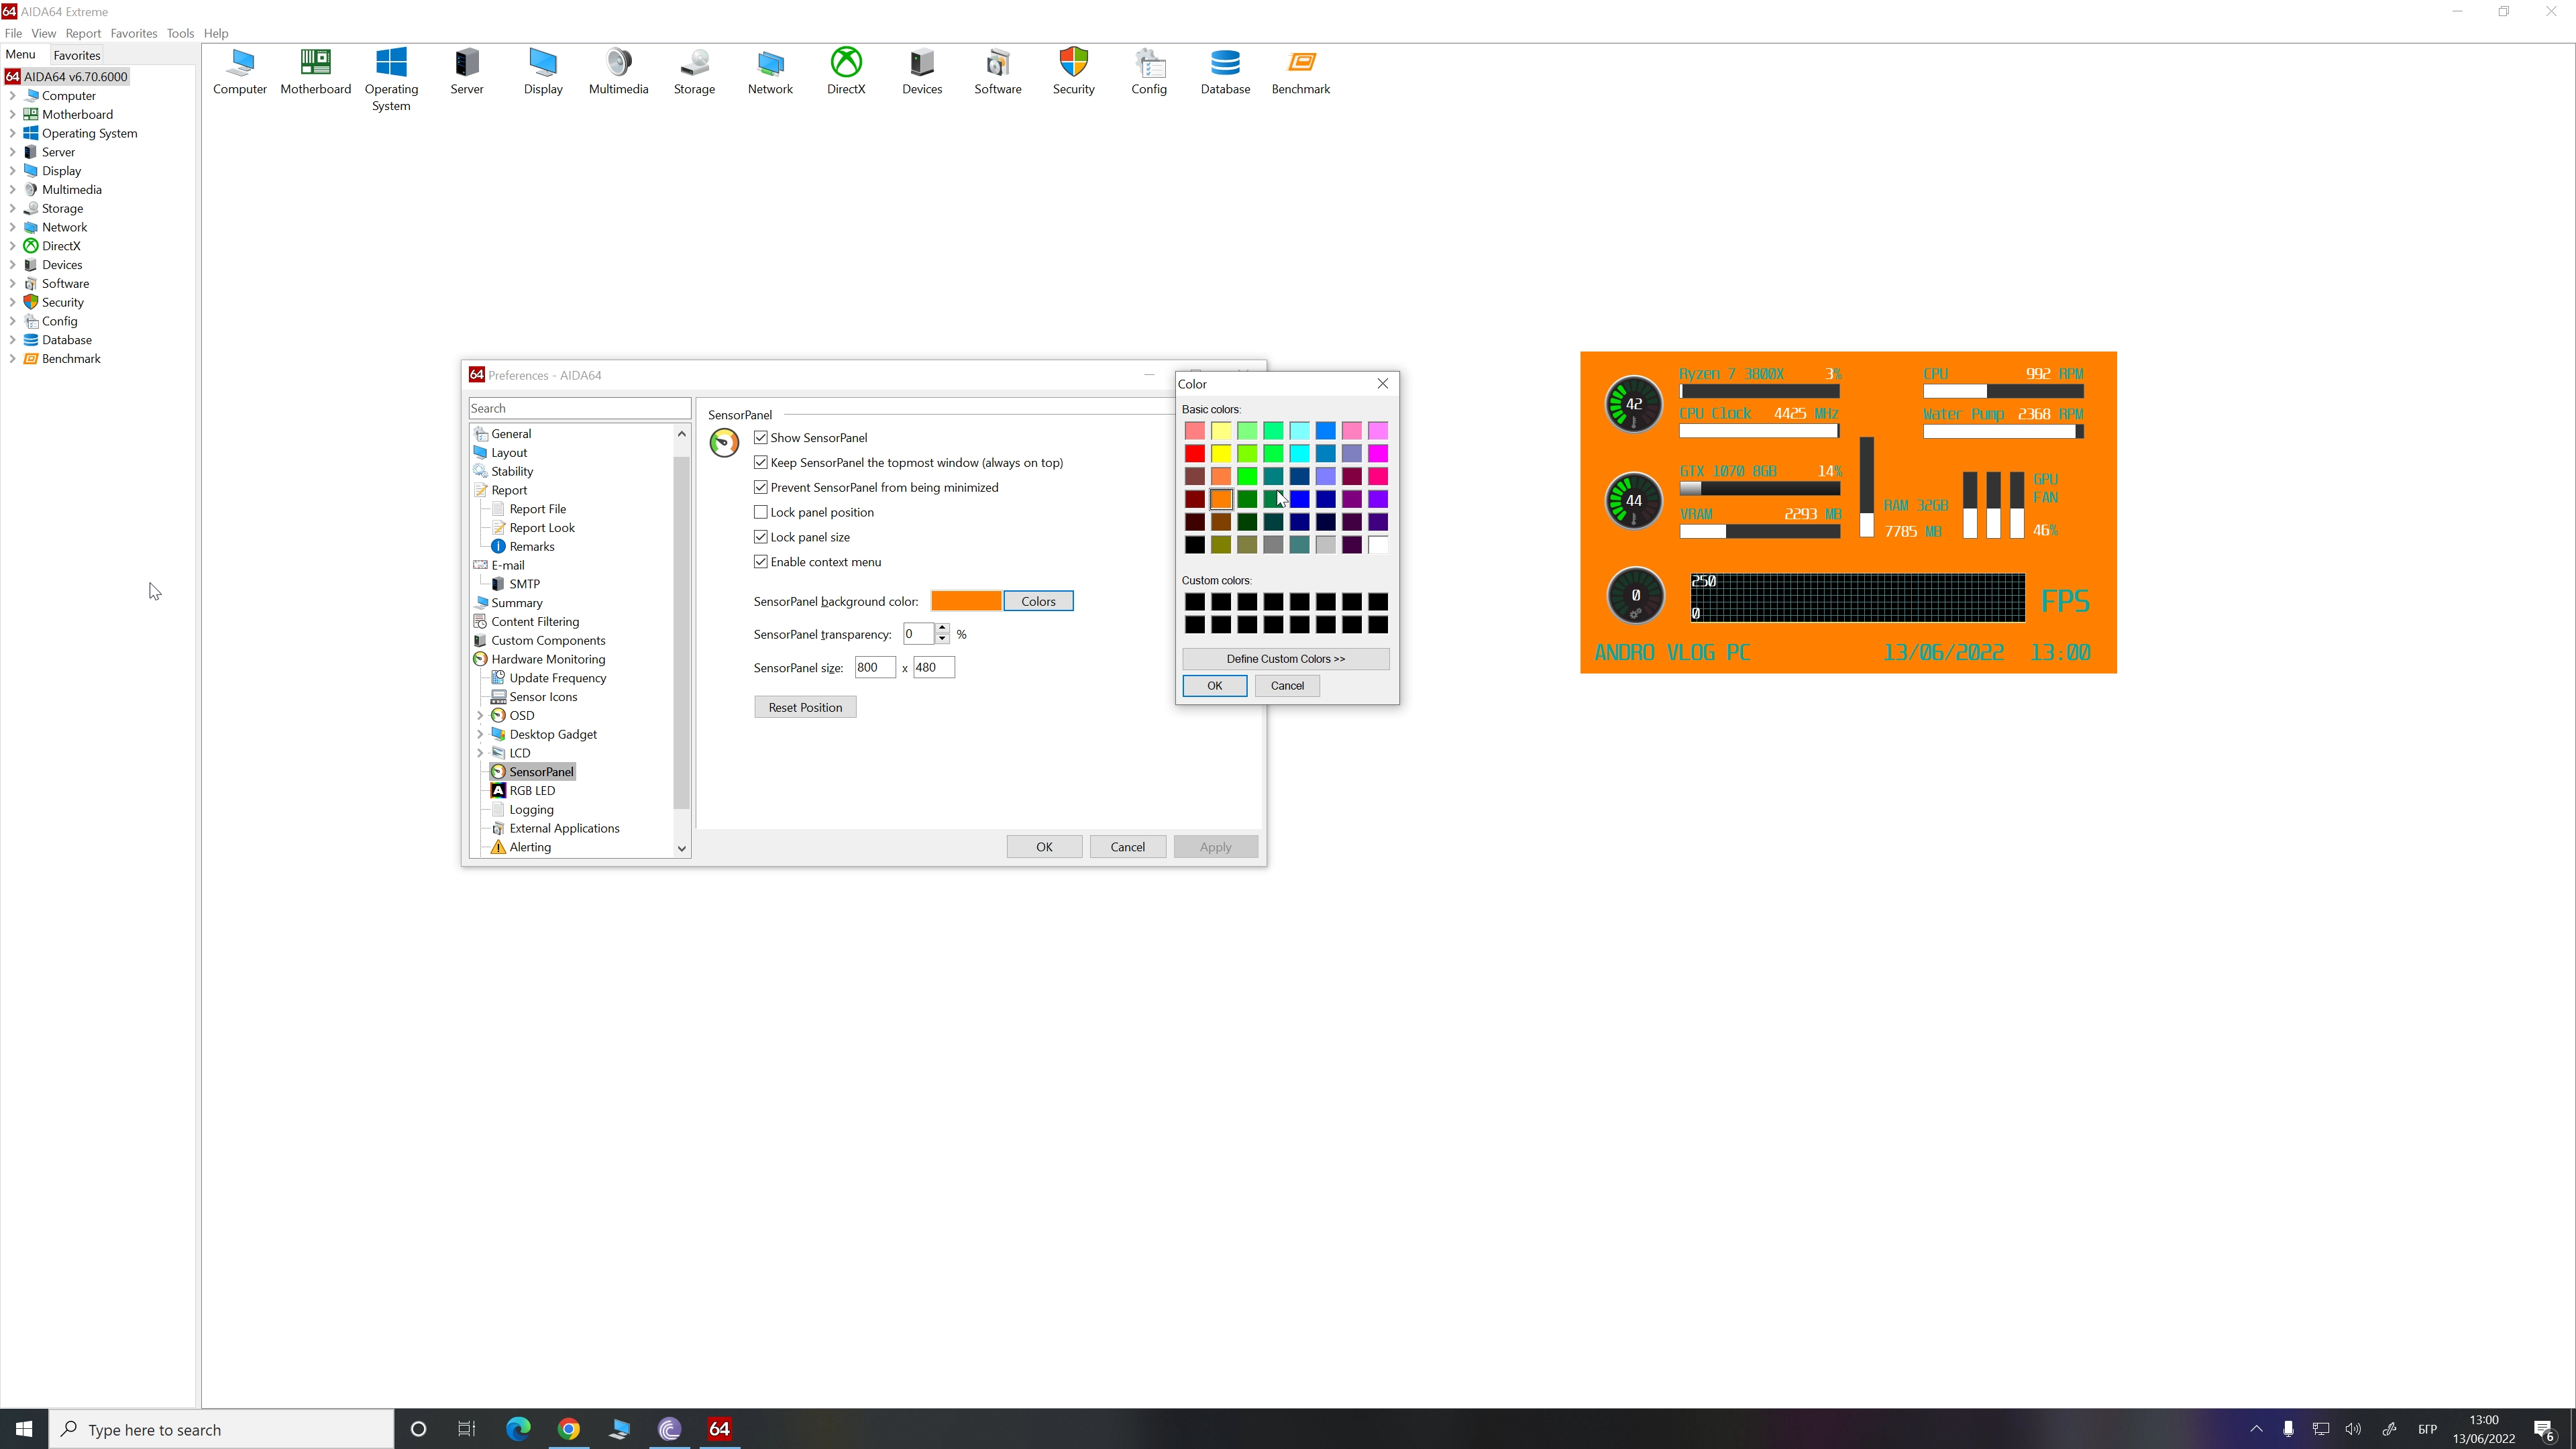Open the Report menu
This screenshot has width=2576, height=1449.
pyautogui.click(x=83, y=33)
